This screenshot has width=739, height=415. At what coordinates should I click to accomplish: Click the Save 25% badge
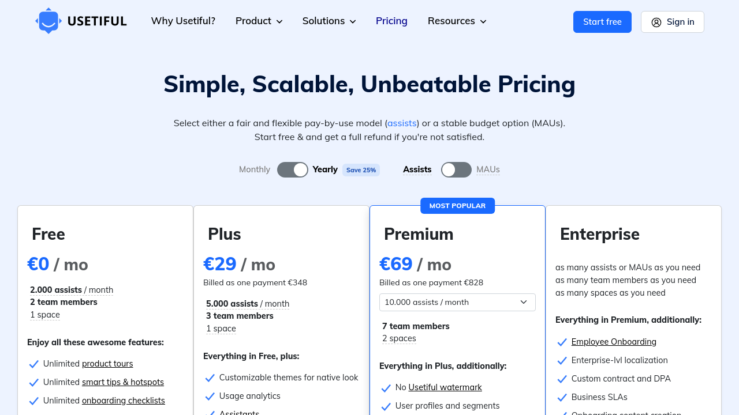[361, 170]
